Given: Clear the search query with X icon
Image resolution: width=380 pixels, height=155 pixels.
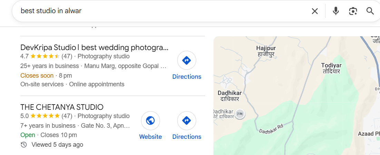Looking at the screenshot, I should (x=314, y=11).
